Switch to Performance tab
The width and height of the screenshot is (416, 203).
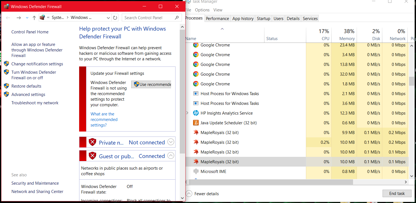point(217,19)
